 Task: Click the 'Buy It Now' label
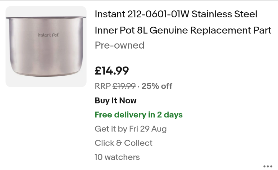(x=116, y=100)
